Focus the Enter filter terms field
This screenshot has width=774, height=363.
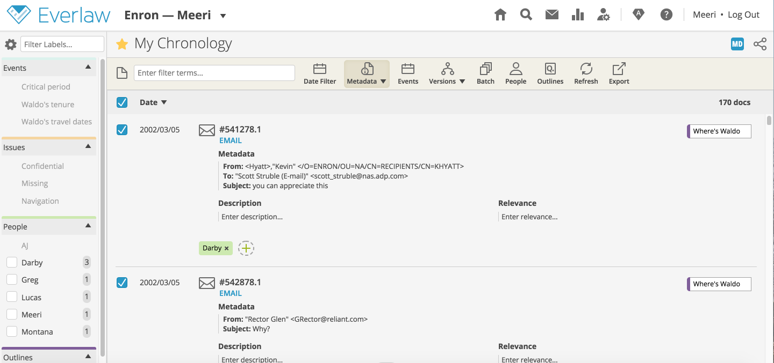(x=214, y=73)
